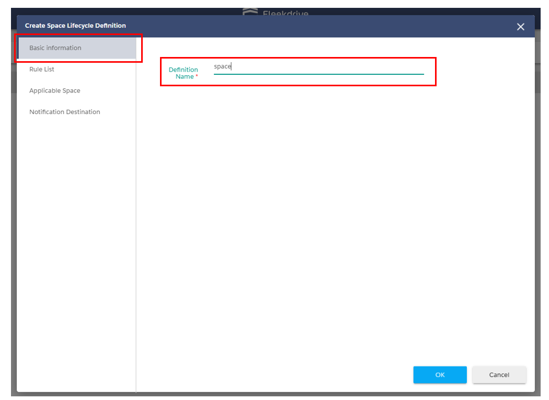Image resolution: width=549 pixels, height=400 pixels.
Task: Open the Rule List section
Action: click(42, 70)
